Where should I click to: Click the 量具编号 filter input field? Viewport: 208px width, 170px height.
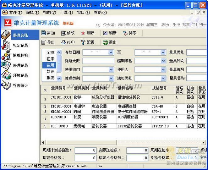click(x=197, y=69)
